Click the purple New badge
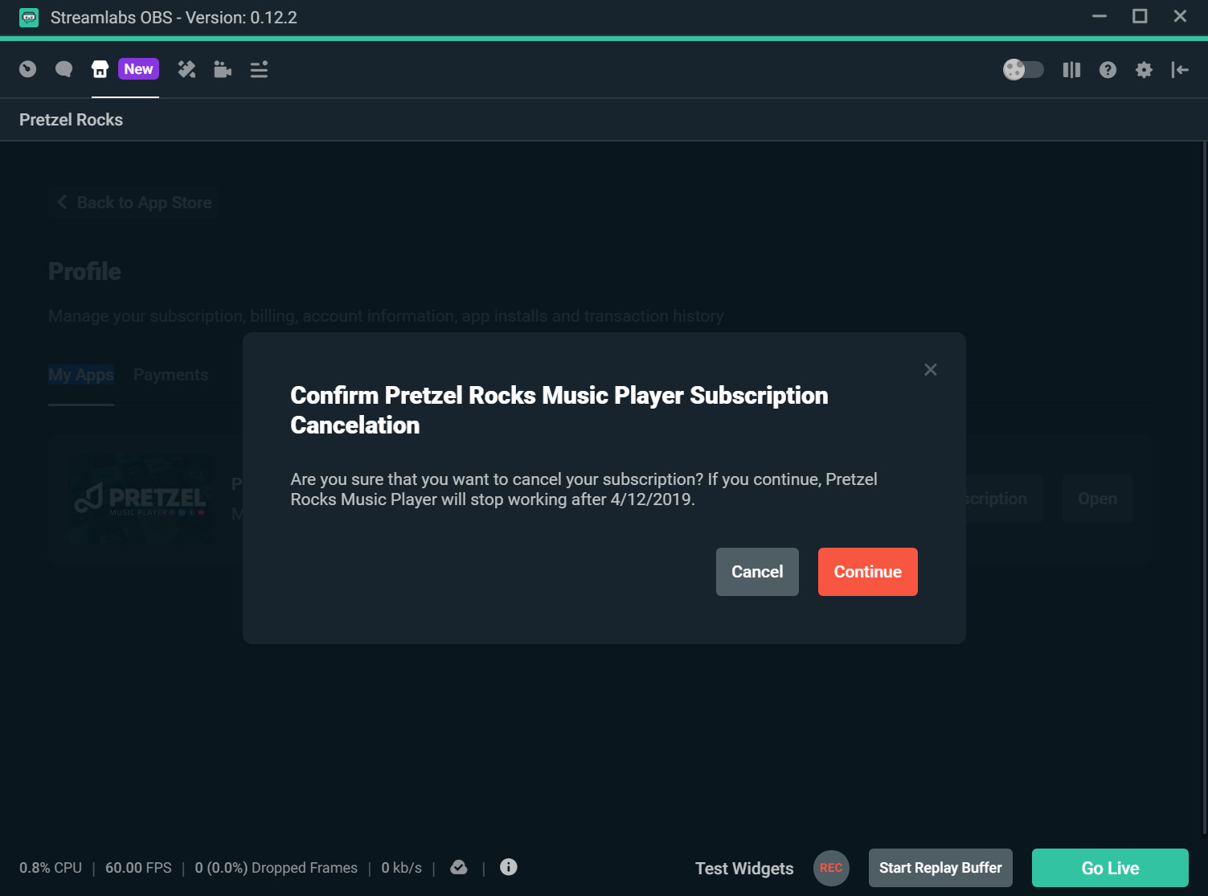The width and height of the screenshot is (1208, 896). tap(138, 69)
